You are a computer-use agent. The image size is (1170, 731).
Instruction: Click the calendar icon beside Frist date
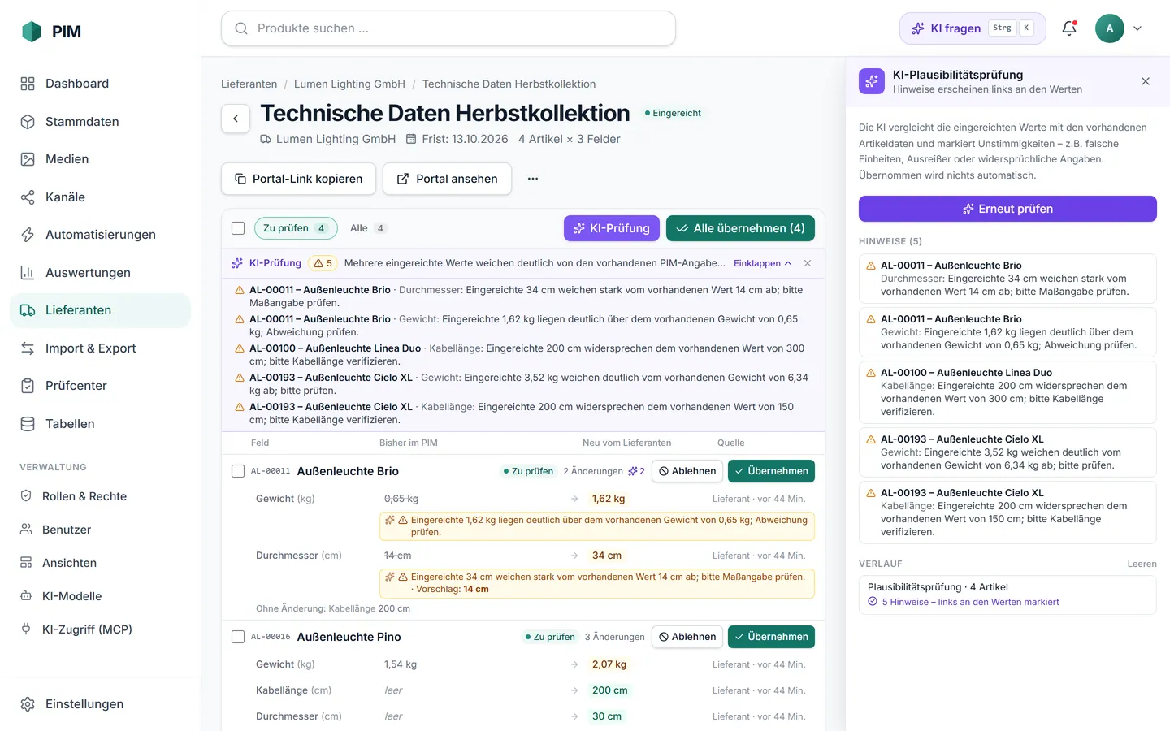[x=411, y=139]
